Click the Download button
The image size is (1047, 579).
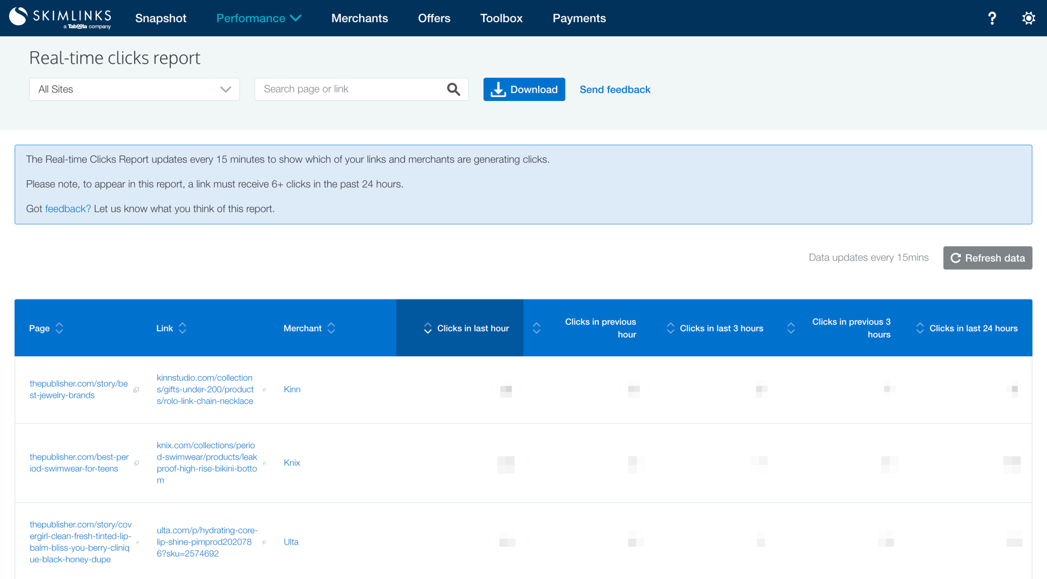pos(524,89)
